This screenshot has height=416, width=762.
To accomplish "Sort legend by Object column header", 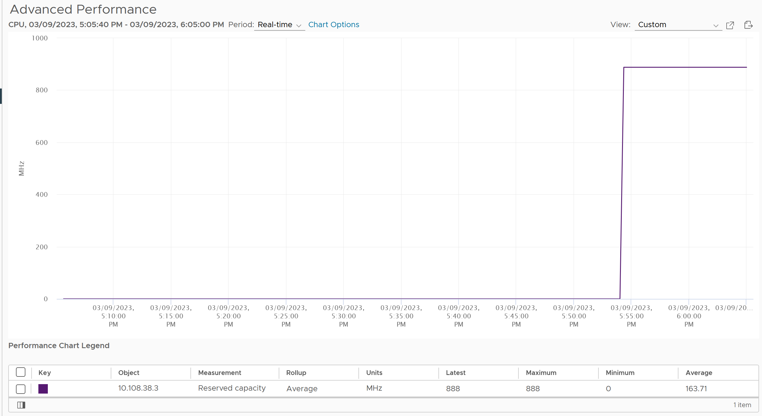I will click(x=129, y=373).
